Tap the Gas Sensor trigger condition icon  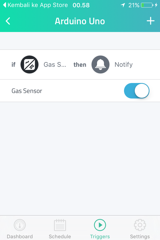(29, 64)
